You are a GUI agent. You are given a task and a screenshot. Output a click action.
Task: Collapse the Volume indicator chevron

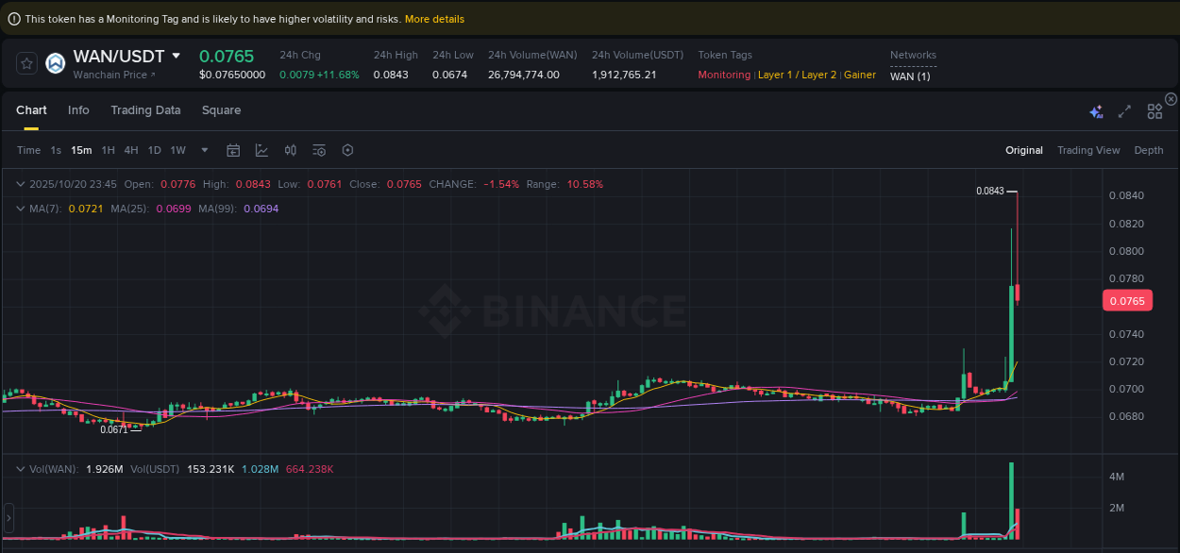point(20,468)
